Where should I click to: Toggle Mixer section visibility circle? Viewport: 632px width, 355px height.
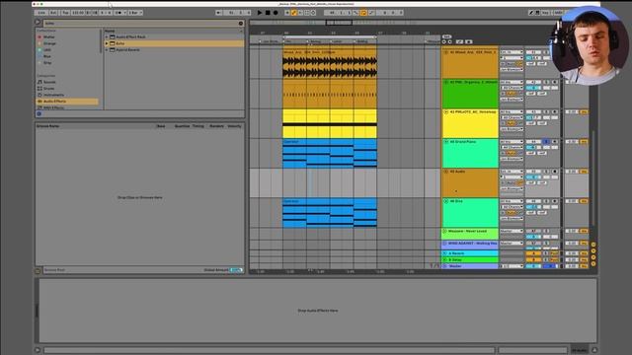[x=593, y=257]
